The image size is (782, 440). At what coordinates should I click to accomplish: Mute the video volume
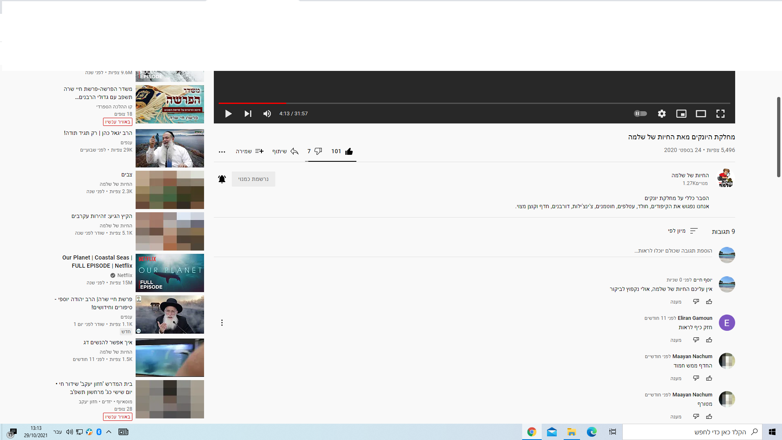coord(267,114)
